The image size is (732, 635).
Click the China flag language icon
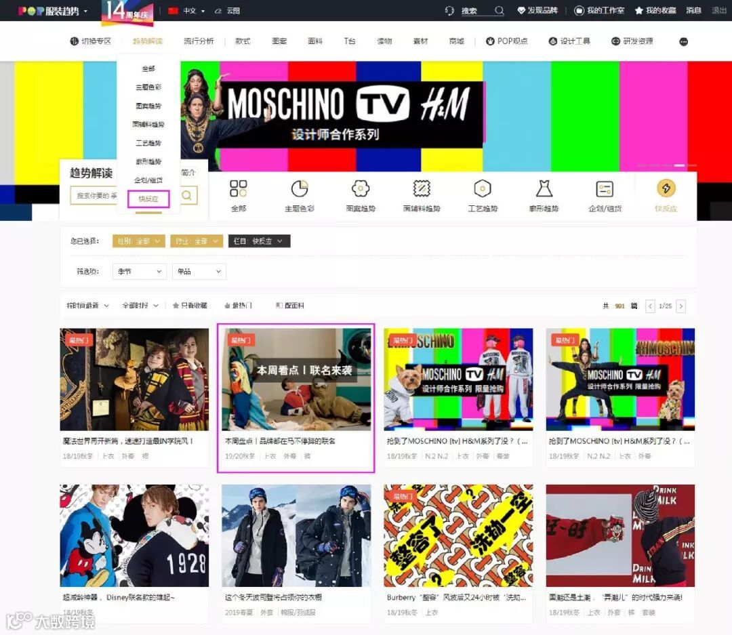174,10
